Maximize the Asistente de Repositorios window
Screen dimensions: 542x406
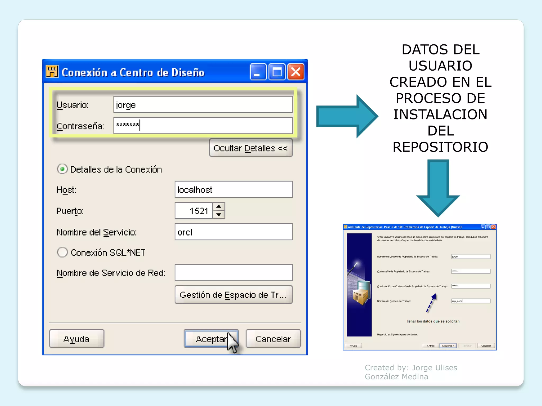(x=488, y=227)
